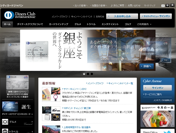Open 10ポイント チャレンジ 第三弾 link
Screen dimensions: 176x133
pos(76,108)
